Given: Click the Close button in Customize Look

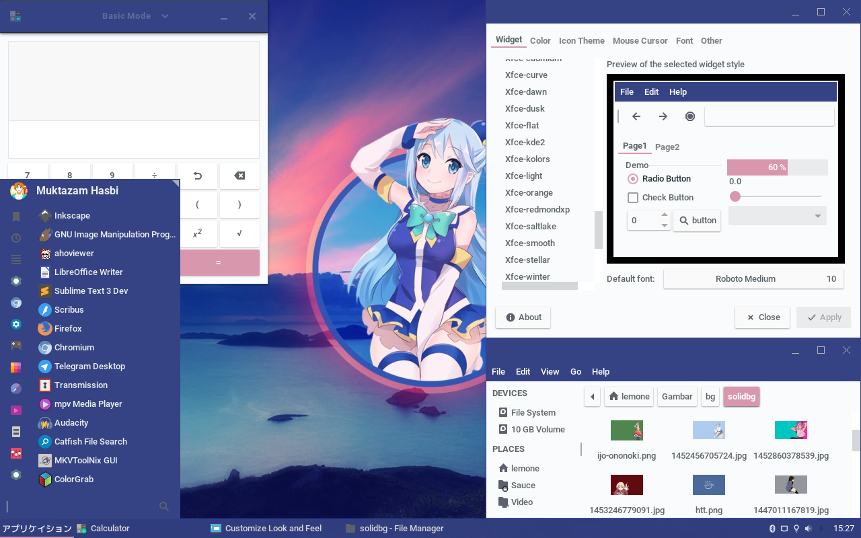Looking at the screenshot, I should pyautogui.click(x=763, y=317).
